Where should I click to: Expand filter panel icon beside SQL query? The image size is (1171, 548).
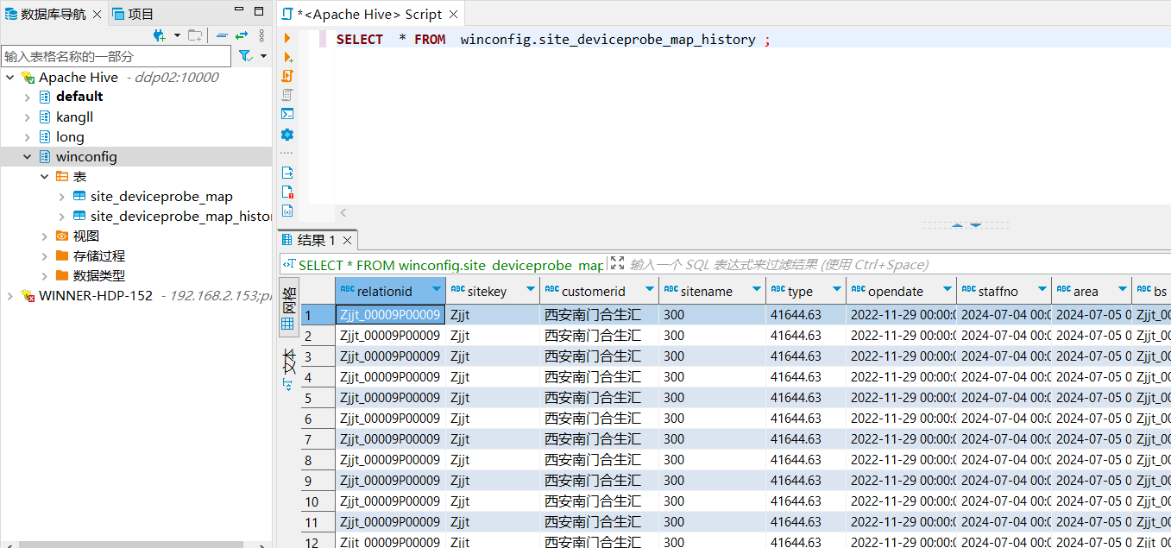point(616,263)
